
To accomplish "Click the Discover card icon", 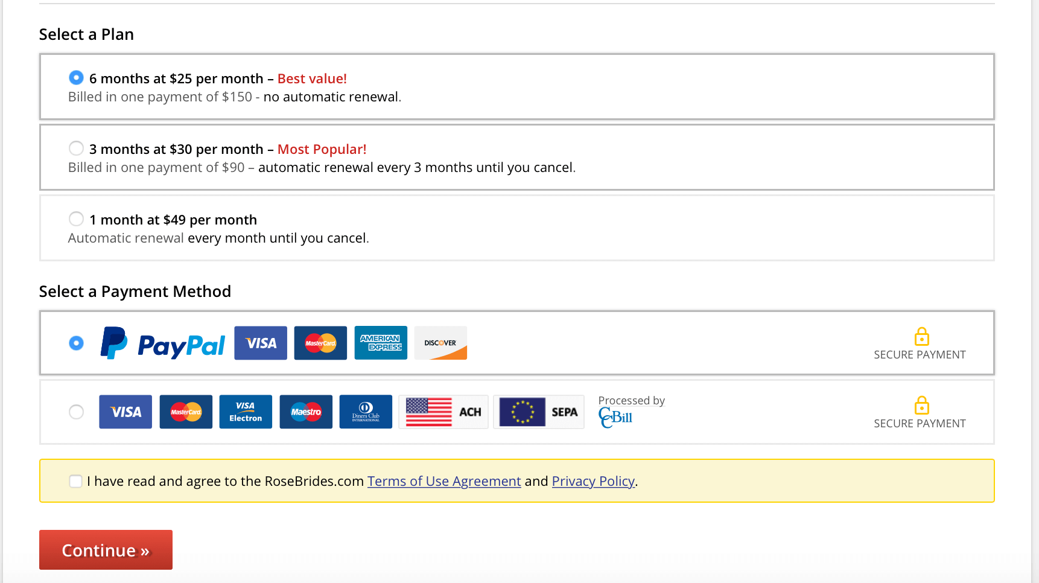I will (440, 343).
